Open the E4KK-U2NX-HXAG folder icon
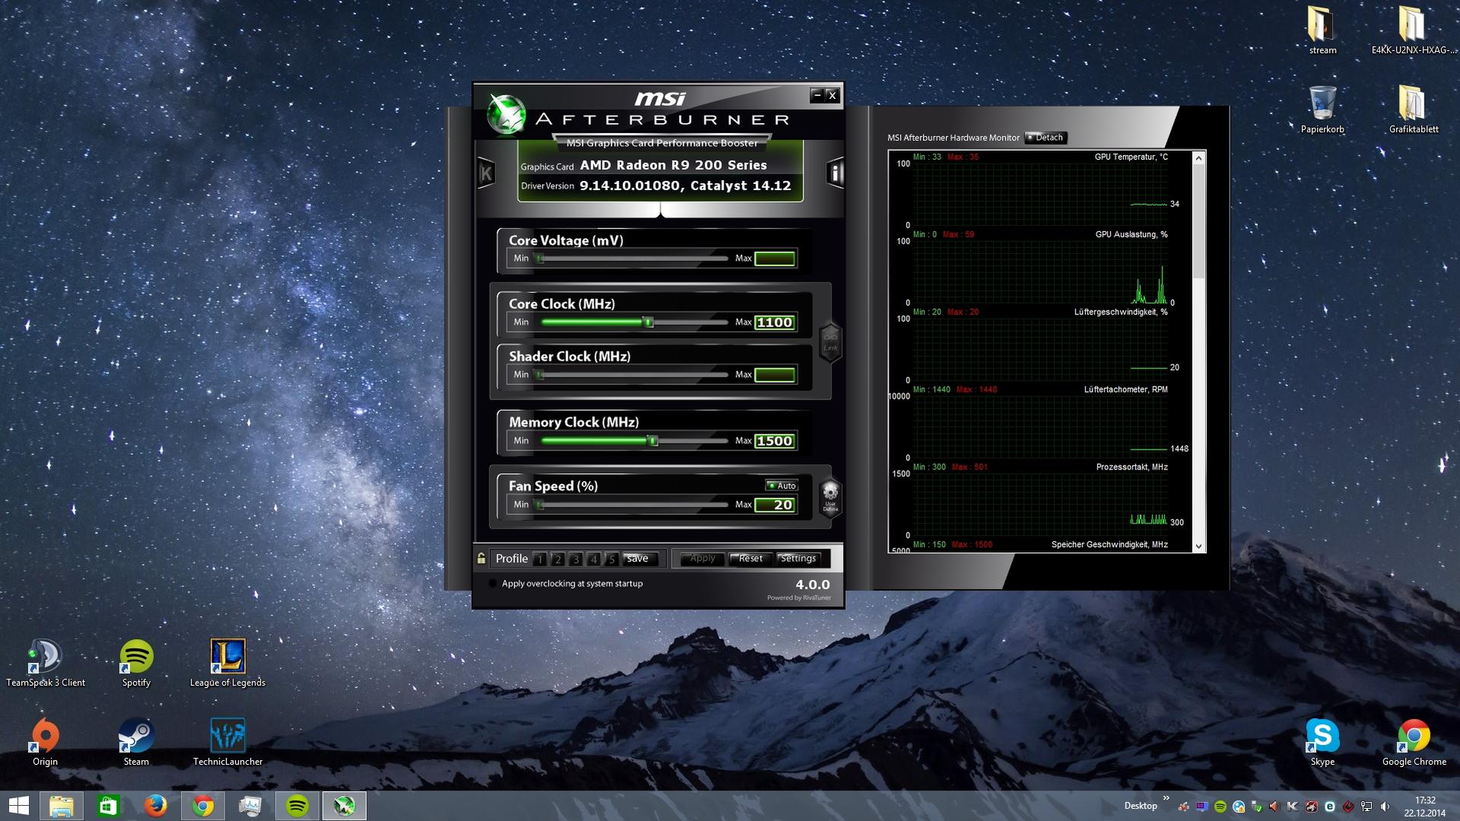This screenshot has width=1460, height=821. (x=1414, y=30)
